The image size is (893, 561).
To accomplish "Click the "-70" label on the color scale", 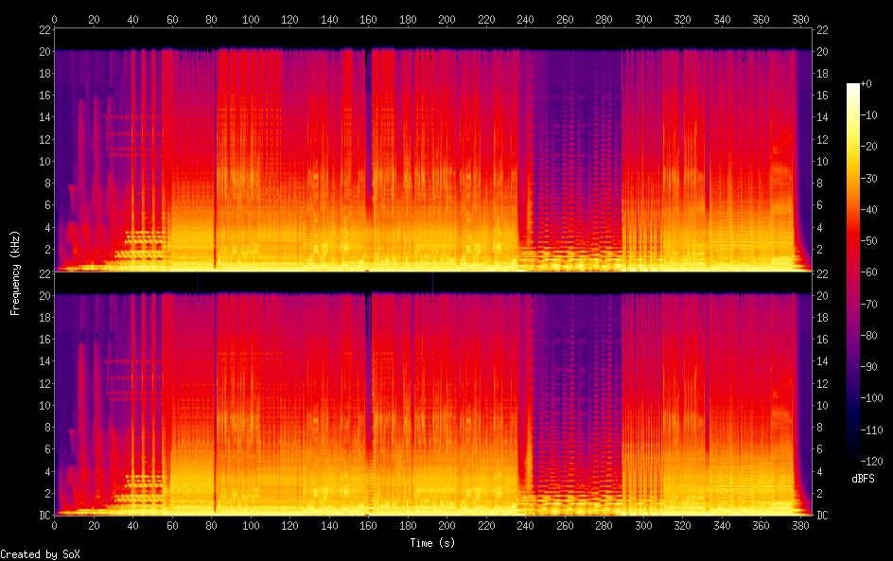I will (869, 304).
